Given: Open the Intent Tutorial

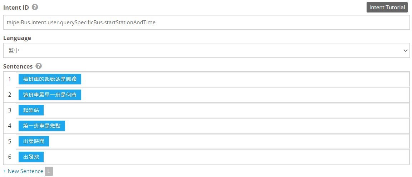Looking at the screenshot, I should pyautogui.click(x=387, y=7).
